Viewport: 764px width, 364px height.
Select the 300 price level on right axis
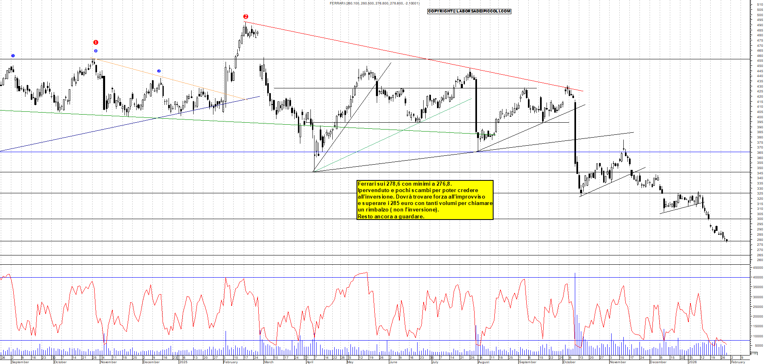pyautogui.click(x=760, y=219)
